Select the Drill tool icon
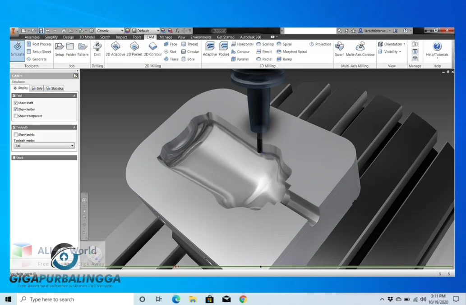This screenshot has height=305, width=466. (97, 48)
